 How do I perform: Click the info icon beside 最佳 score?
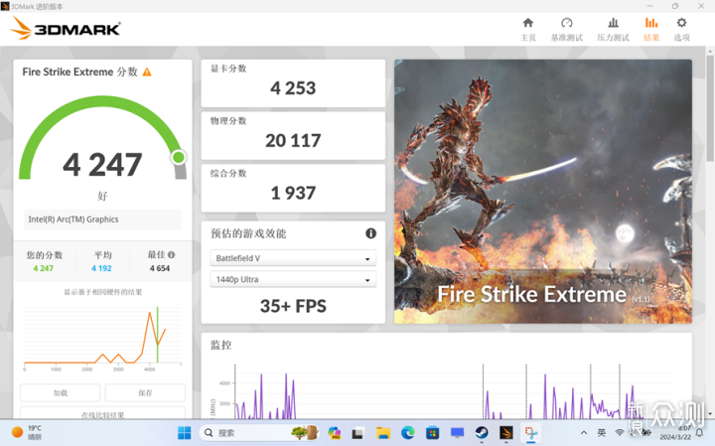171,255
